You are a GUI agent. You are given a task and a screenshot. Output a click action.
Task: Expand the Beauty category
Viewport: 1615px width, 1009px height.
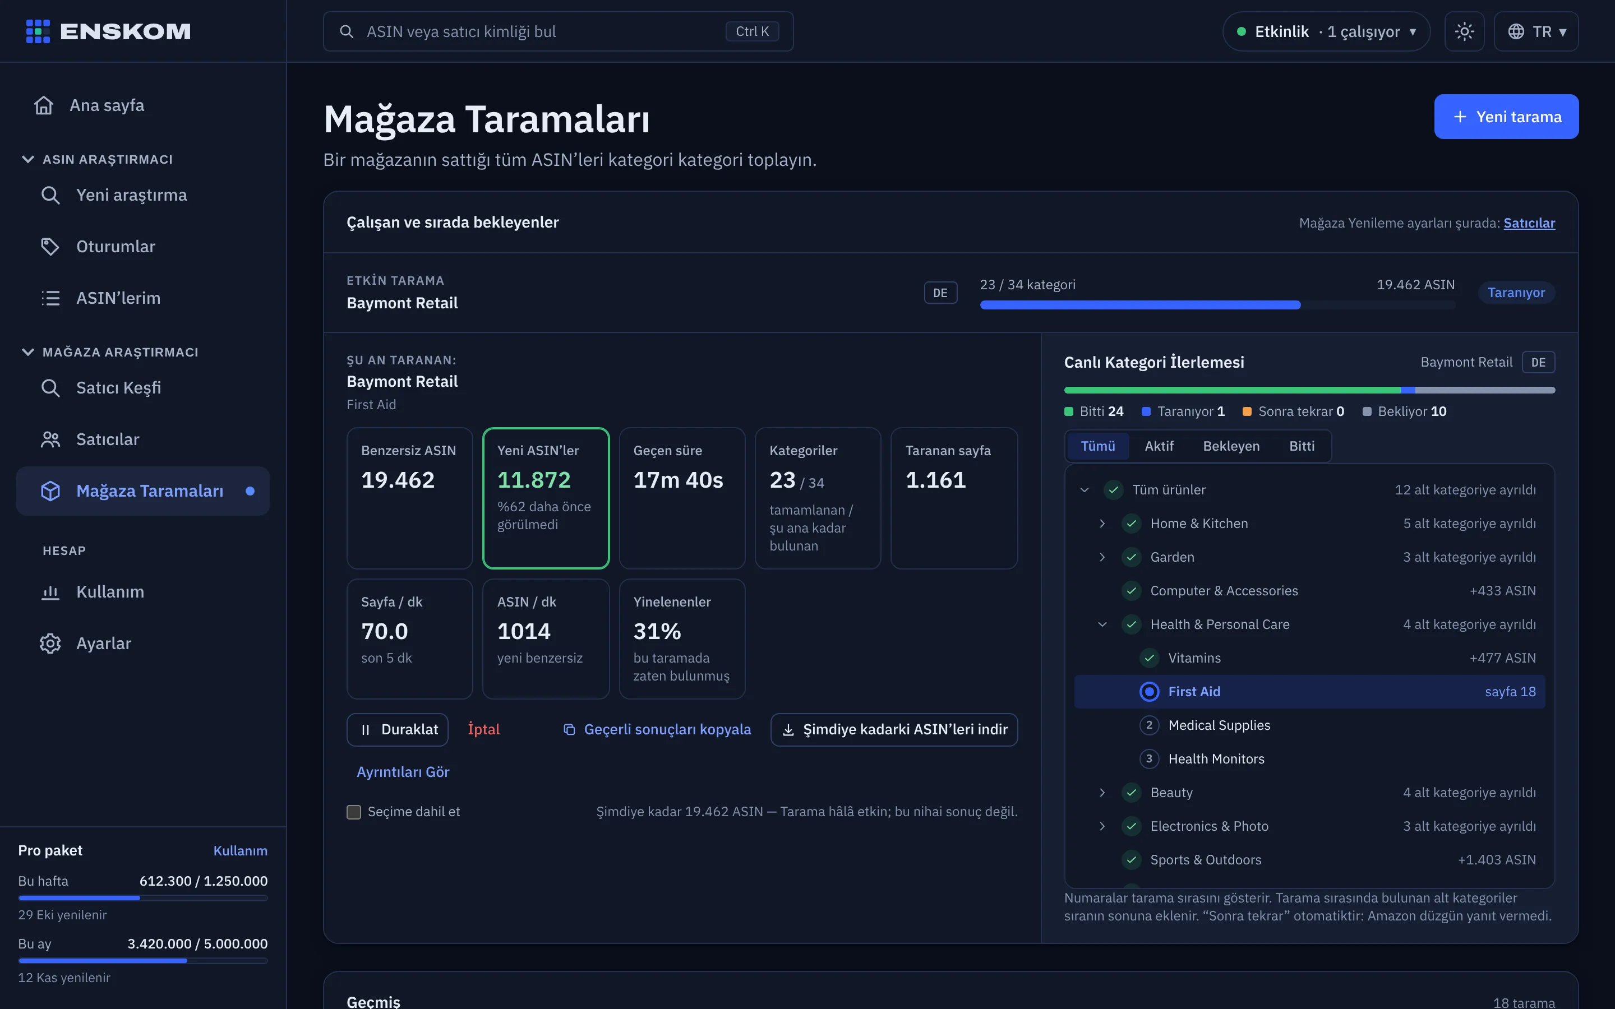coord(1102,792)
